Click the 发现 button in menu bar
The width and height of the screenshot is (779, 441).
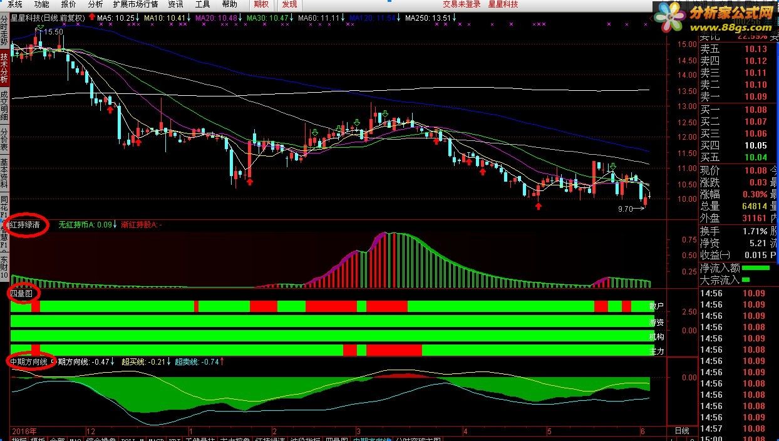click(x=289, y=4)
